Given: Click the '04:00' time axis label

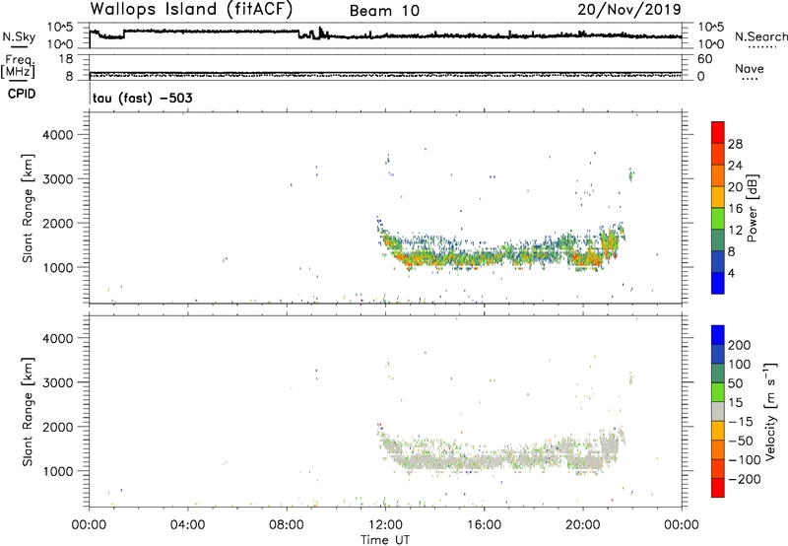Looking at the screenshot, I should [x=188, y=525].
